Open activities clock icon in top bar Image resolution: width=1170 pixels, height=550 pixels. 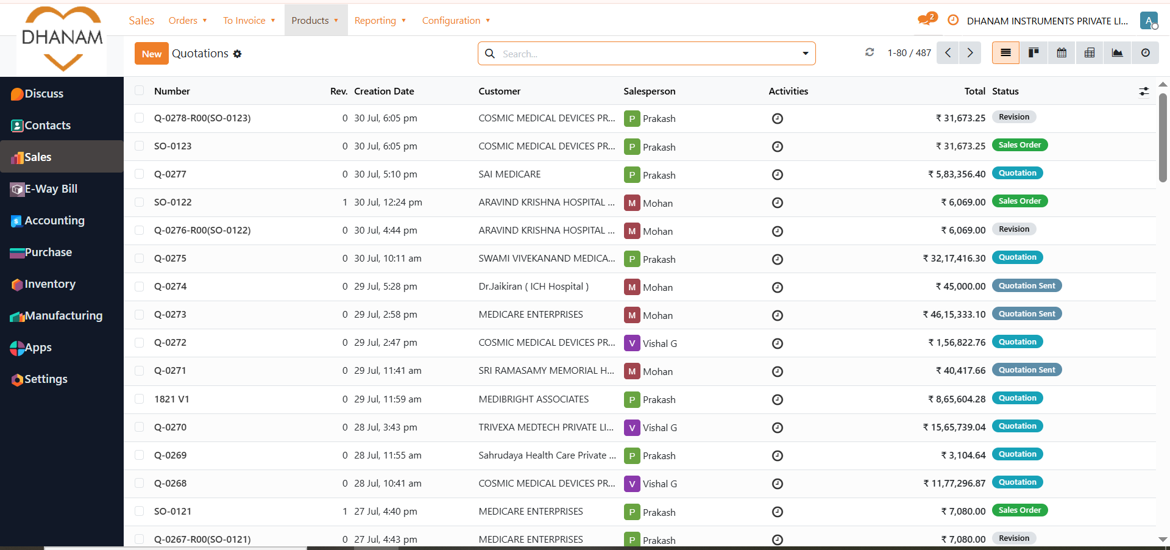tap(954, 20)
